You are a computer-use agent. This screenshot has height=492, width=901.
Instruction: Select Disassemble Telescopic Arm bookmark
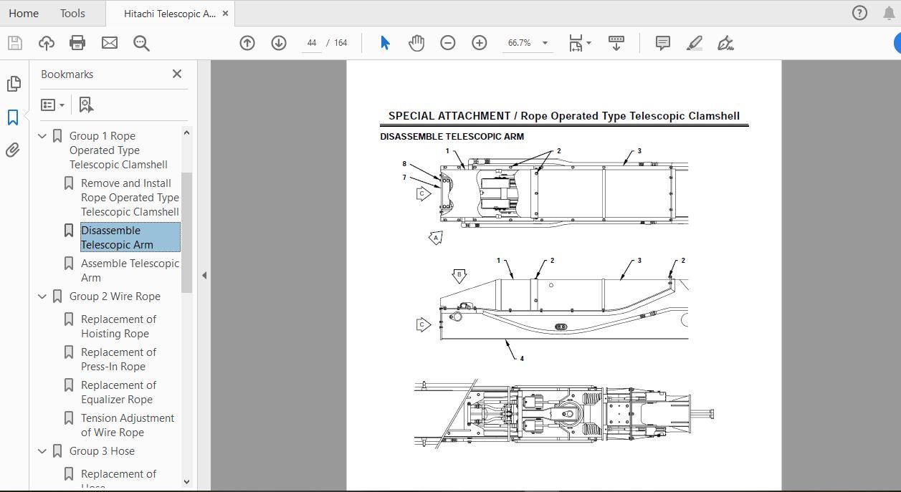(130, 237)
